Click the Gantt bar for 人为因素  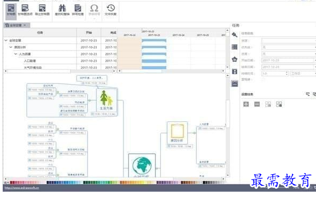(154, 54)
